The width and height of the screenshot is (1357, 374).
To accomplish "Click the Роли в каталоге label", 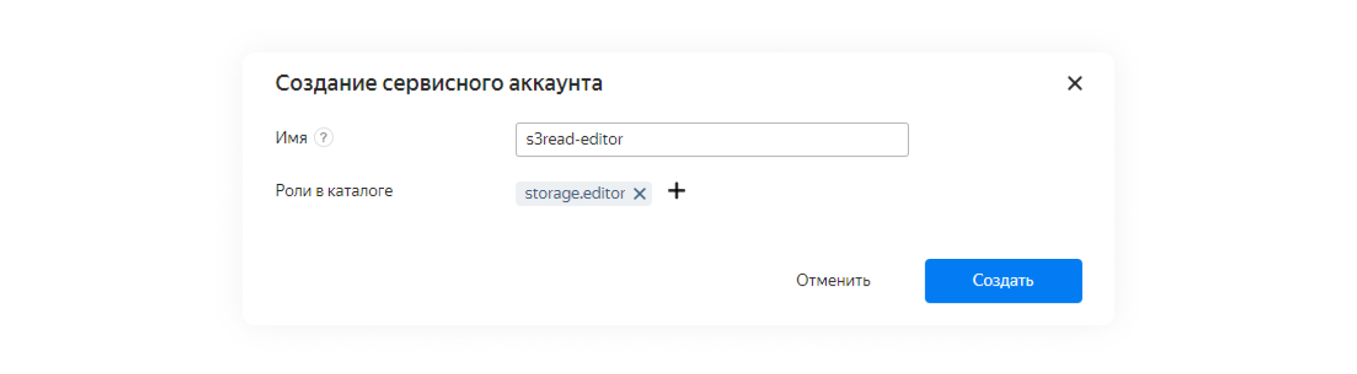I will (333, 191).
